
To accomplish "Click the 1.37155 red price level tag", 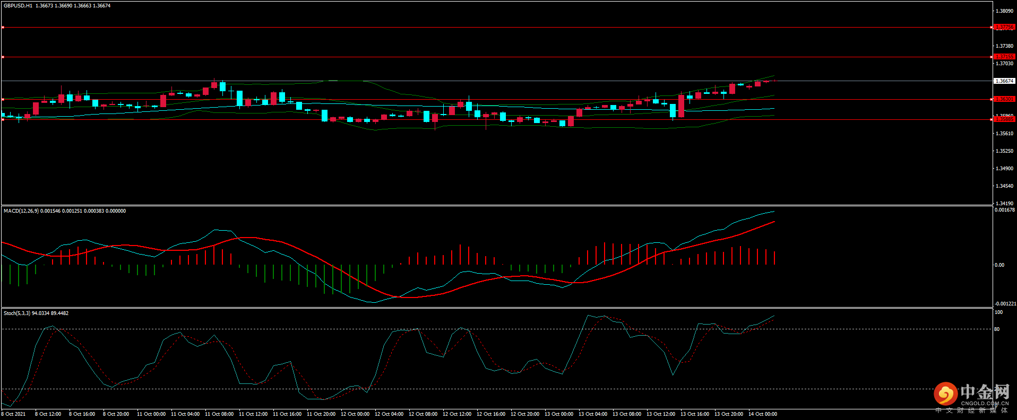I will [1004, 57].
